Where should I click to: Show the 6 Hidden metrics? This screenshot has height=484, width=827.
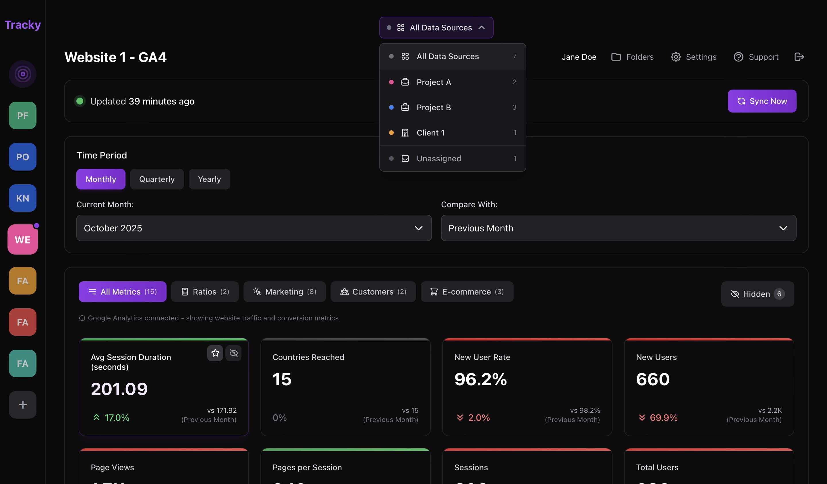click(757, 294)
